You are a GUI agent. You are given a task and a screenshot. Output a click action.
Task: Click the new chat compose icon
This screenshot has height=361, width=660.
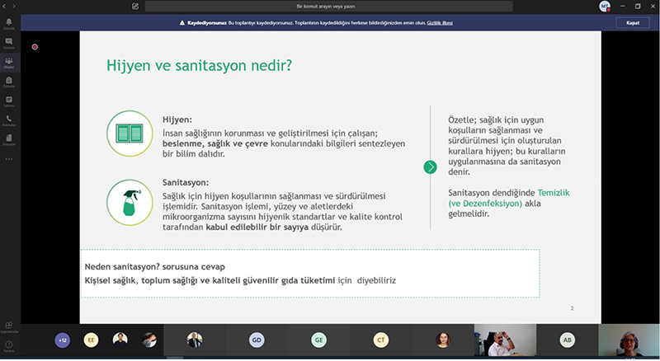pos(134,6)
